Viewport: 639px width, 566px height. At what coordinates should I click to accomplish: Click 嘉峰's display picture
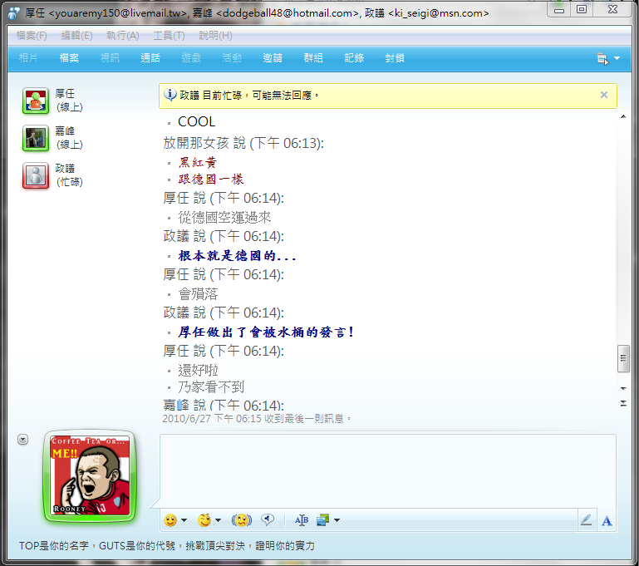pos(36,138)
